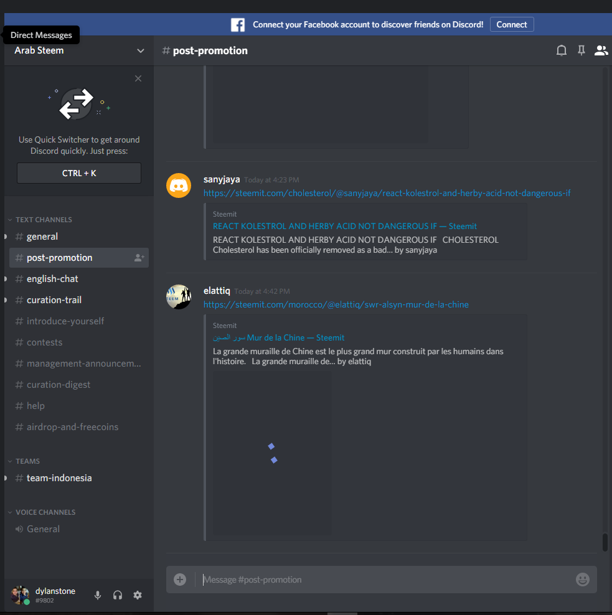Open the curation-digest channel
The image size is (612, 615).
coord(79,385)
